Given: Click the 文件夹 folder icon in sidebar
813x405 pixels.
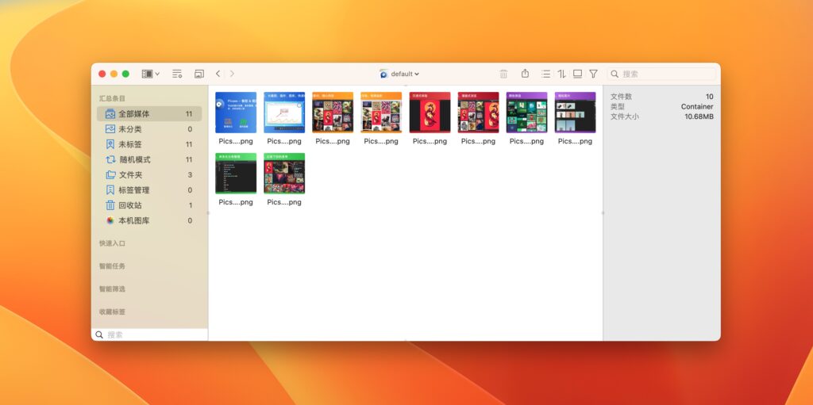Looking at the screenshot, I should 110,175.
